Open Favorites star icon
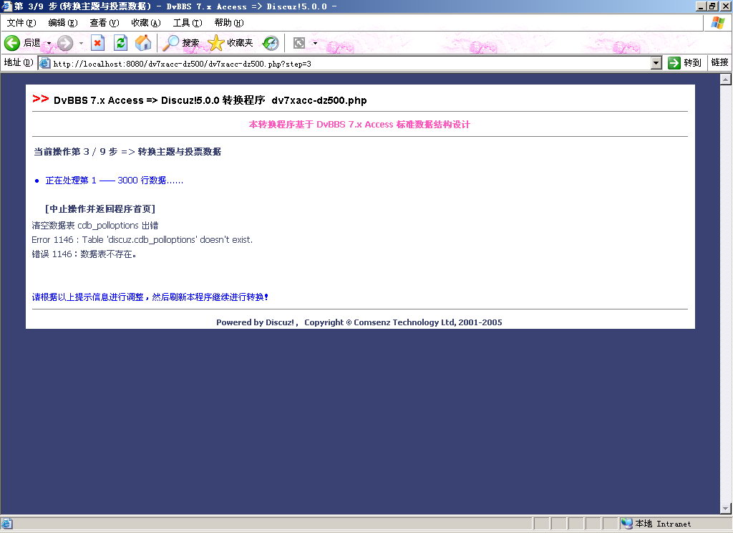The height and width of the screenshot is (533, 733). tap(216, 43)
